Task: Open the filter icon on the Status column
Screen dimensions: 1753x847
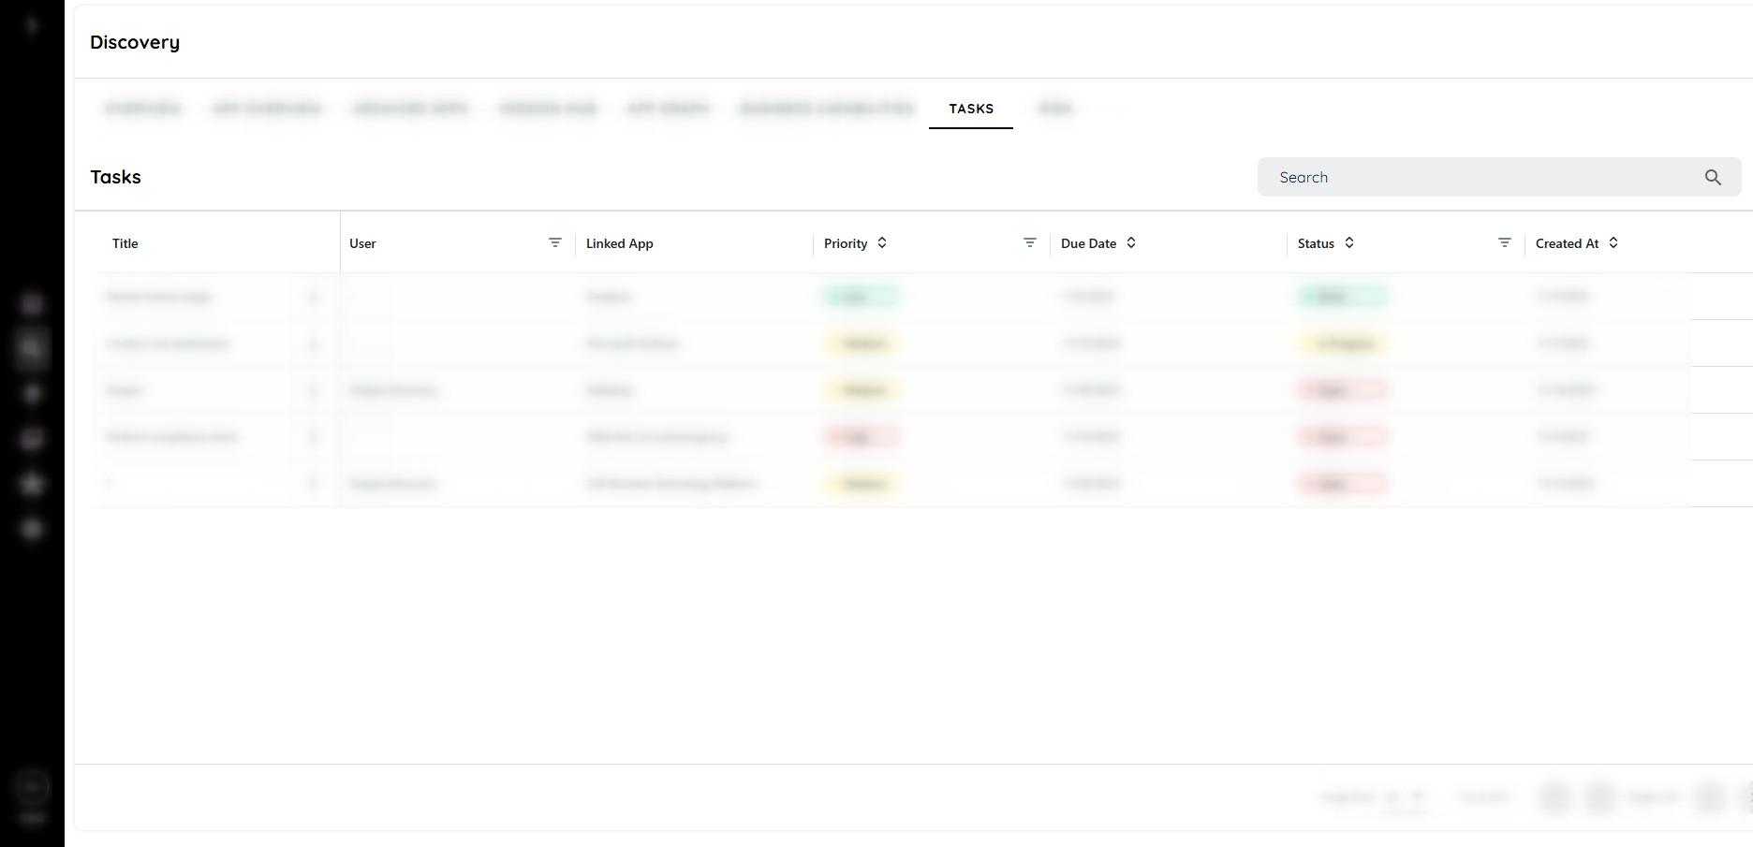Action: 1504,242
